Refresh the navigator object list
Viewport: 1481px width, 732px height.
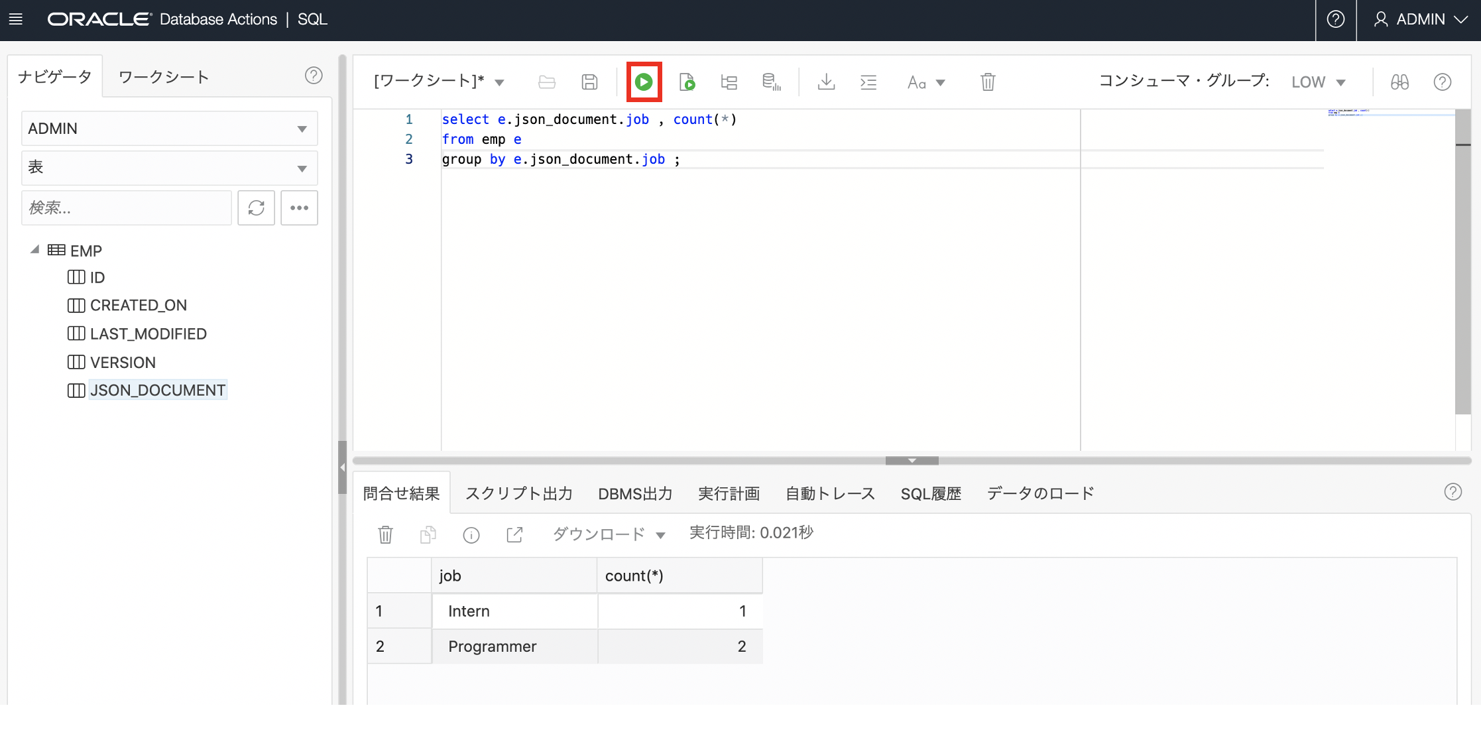(257, 208)
